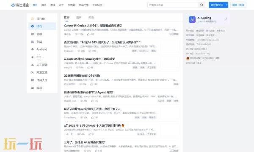Viewport: 254px width, 152px height.
Task: Select 开发工具 in the sidebar category list
Action: pyautogui.click(x=42, y=72)
